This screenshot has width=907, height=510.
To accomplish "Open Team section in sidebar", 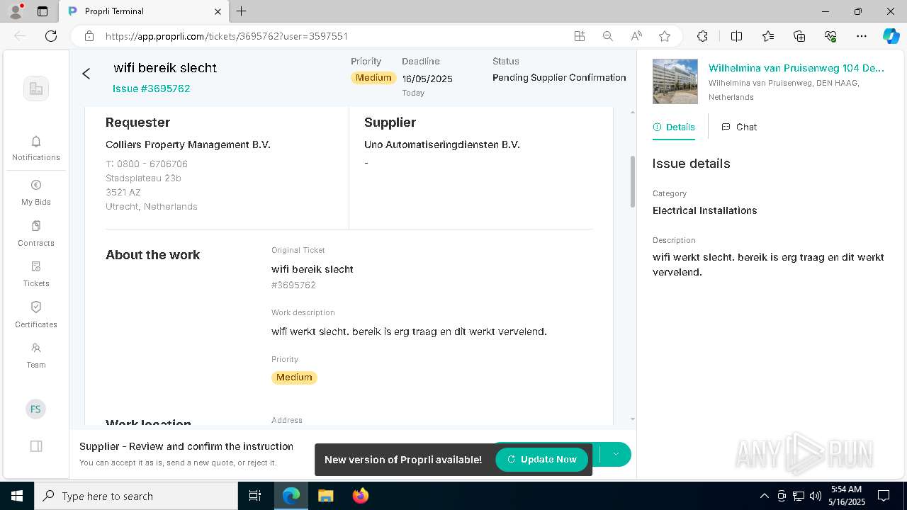I will pyautogui.click(x=36, y=355).
